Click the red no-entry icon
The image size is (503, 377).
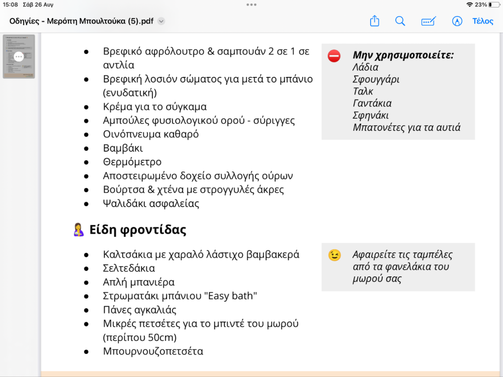pos(334,56)
